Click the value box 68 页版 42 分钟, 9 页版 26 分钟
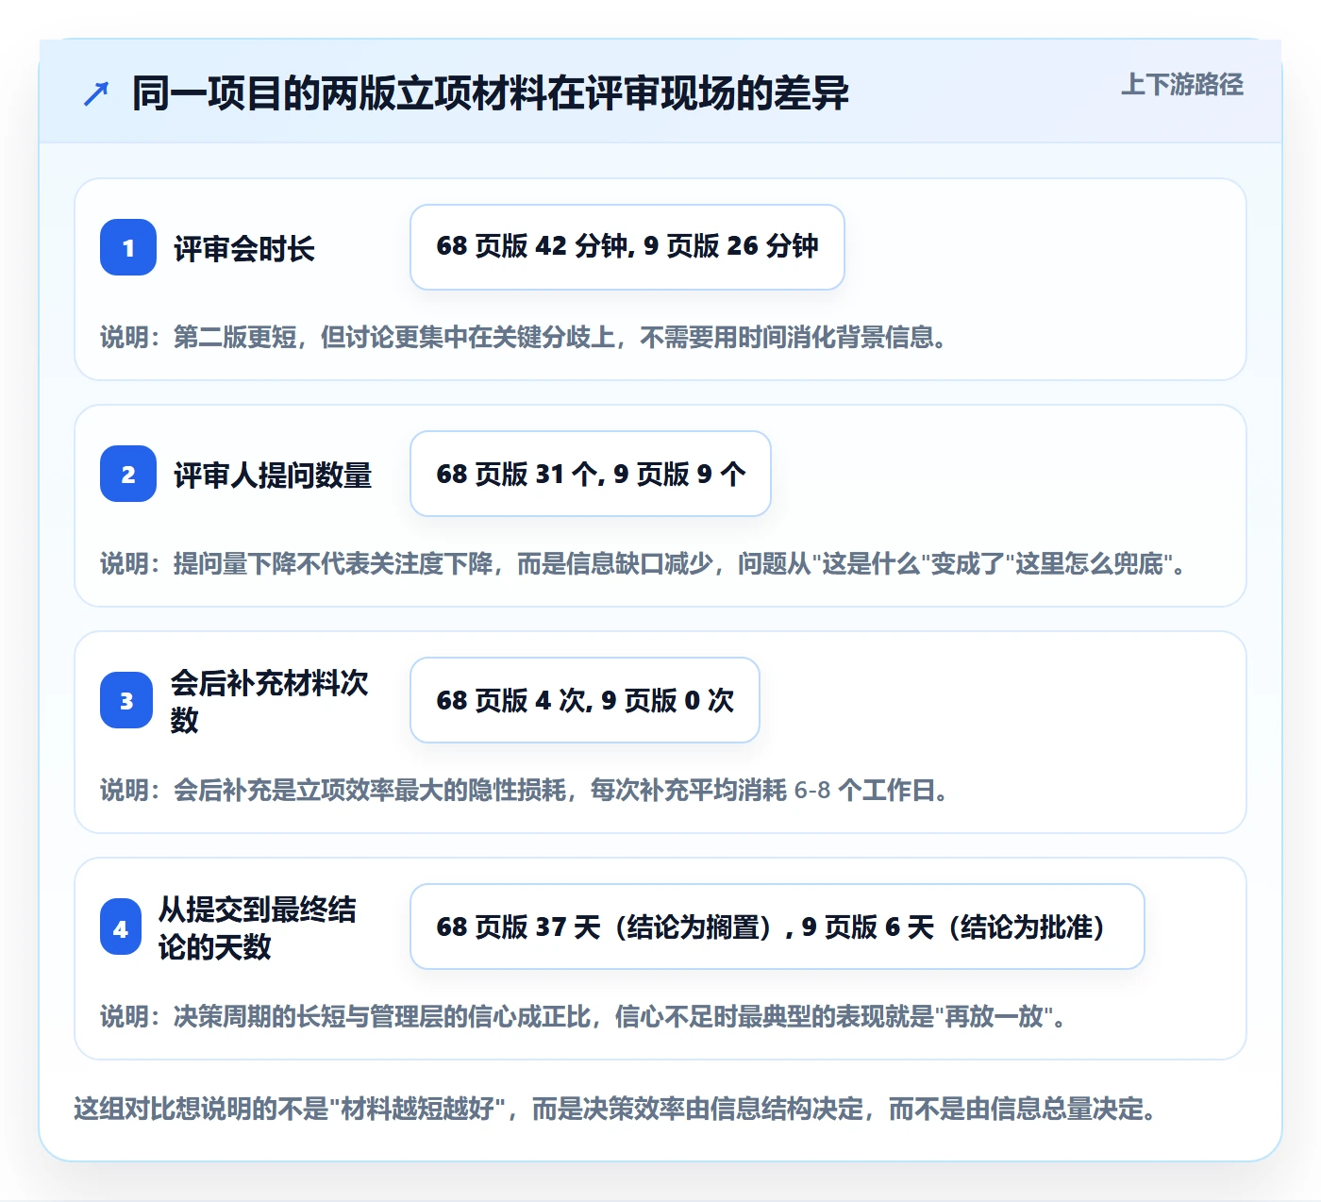This screenshot has width=1321, height=1202. [627, 247]
